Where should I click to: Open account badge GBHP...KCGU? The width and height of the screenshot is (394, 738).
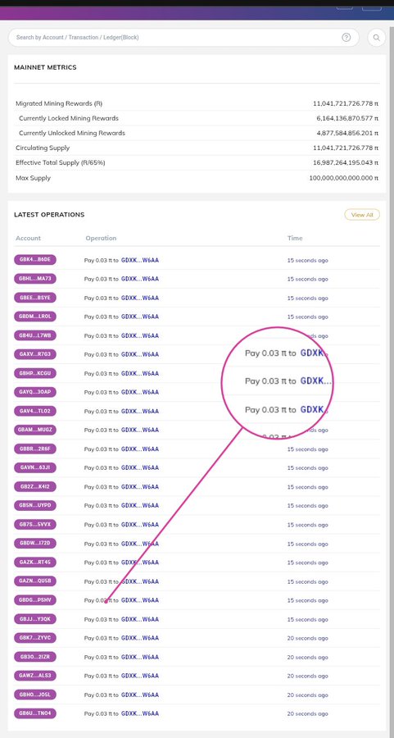(x=35, y=373)
